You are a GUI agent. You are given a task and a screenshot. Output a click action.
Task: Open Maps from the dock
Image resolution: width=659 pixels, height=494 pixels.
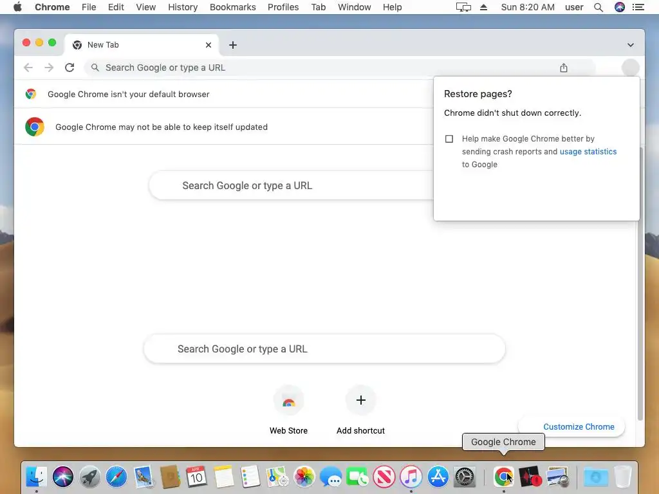click(x=277, y=477)
